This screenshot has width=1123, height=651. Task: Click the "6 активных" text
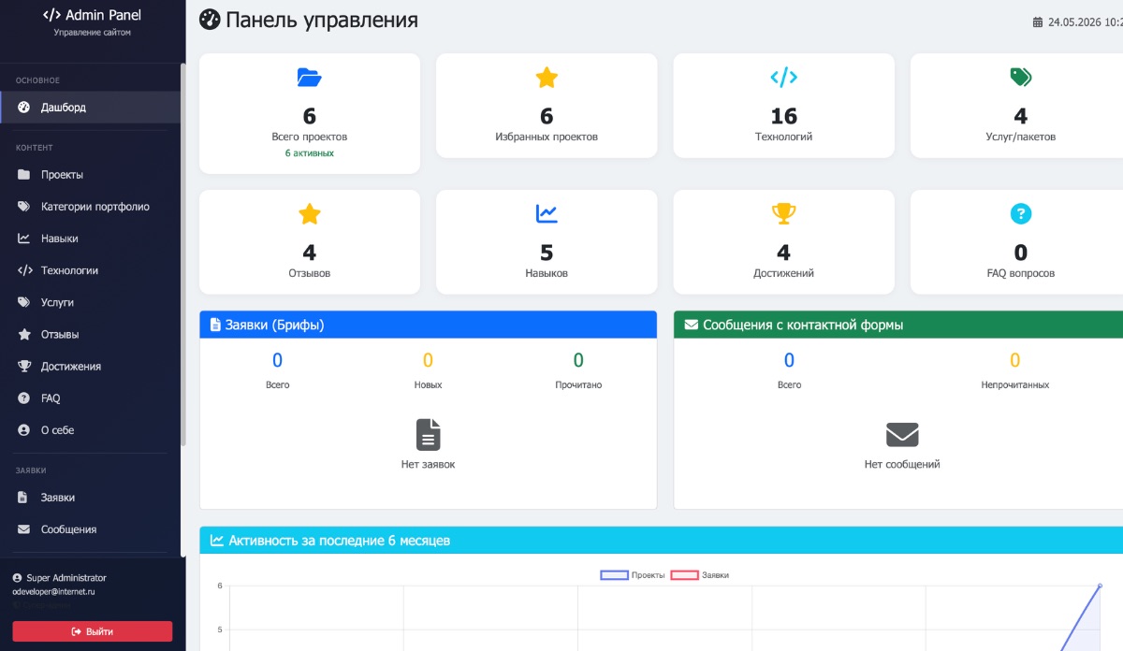coord(310,152)
